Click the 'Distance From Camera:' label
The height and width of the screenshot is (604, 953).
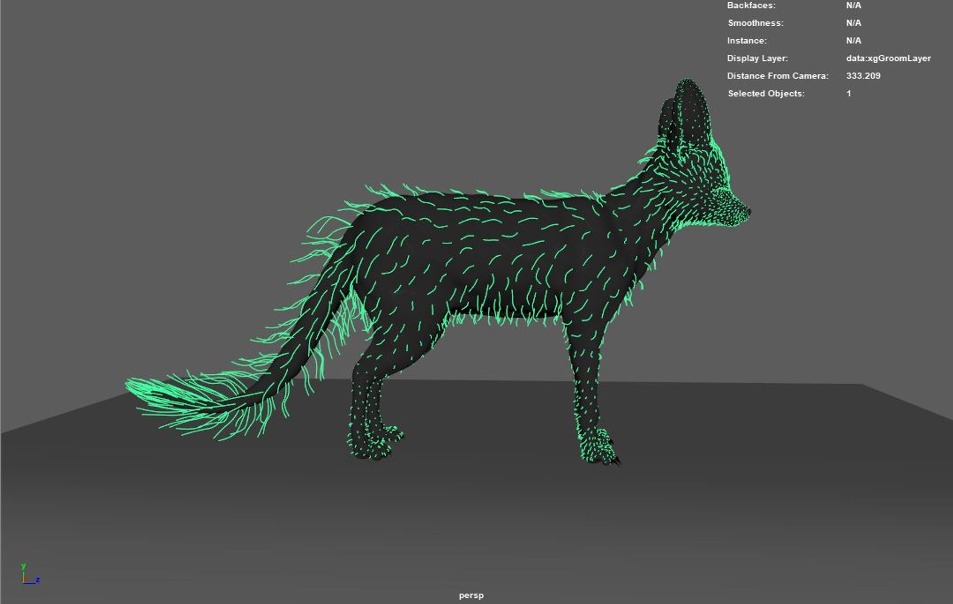(x=778, y=76)
